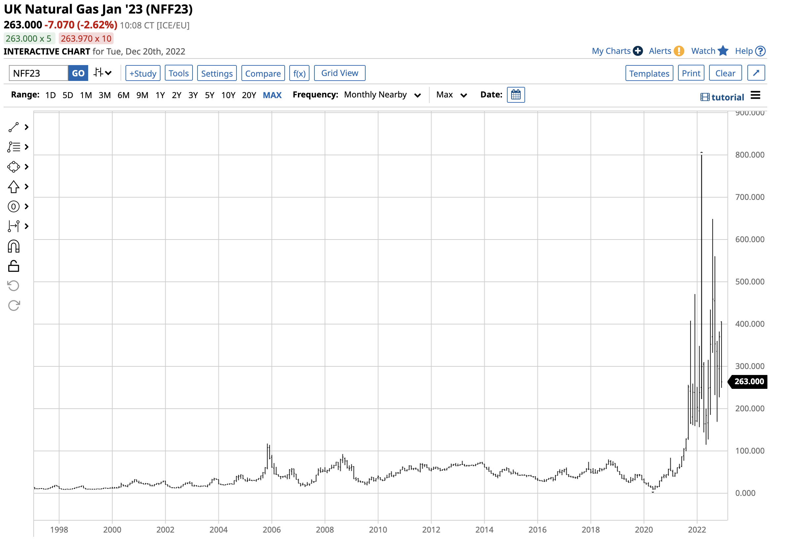Toggle Watch star for this symbol
This screenshot has width=786, height=555.
723,51
